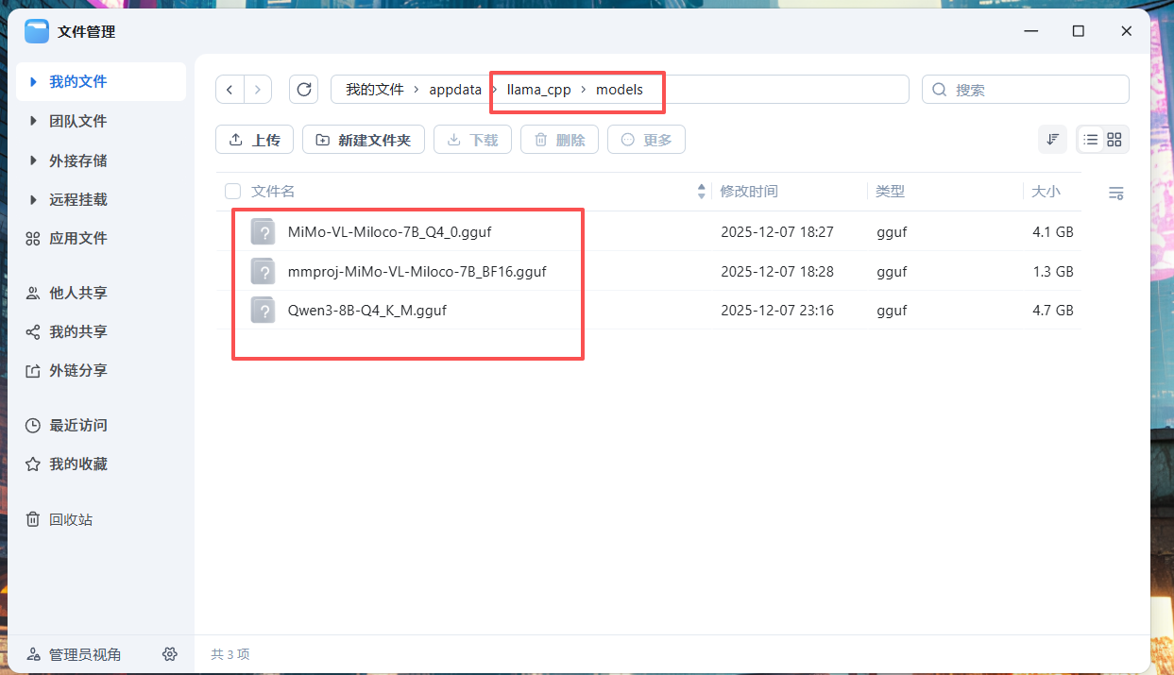Image resolution: width=1174 pixels, height=675 pixels.
Task: Sort by 大小 column header
Action: [1046, 192]
